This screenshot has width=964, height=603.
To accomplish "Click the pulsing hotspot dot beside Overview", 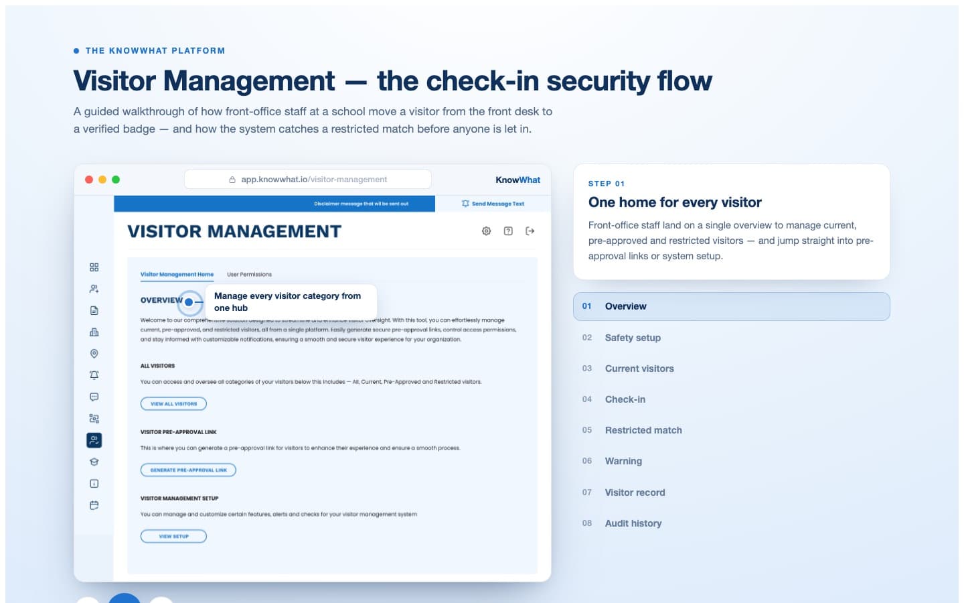I will click(189, 302).
